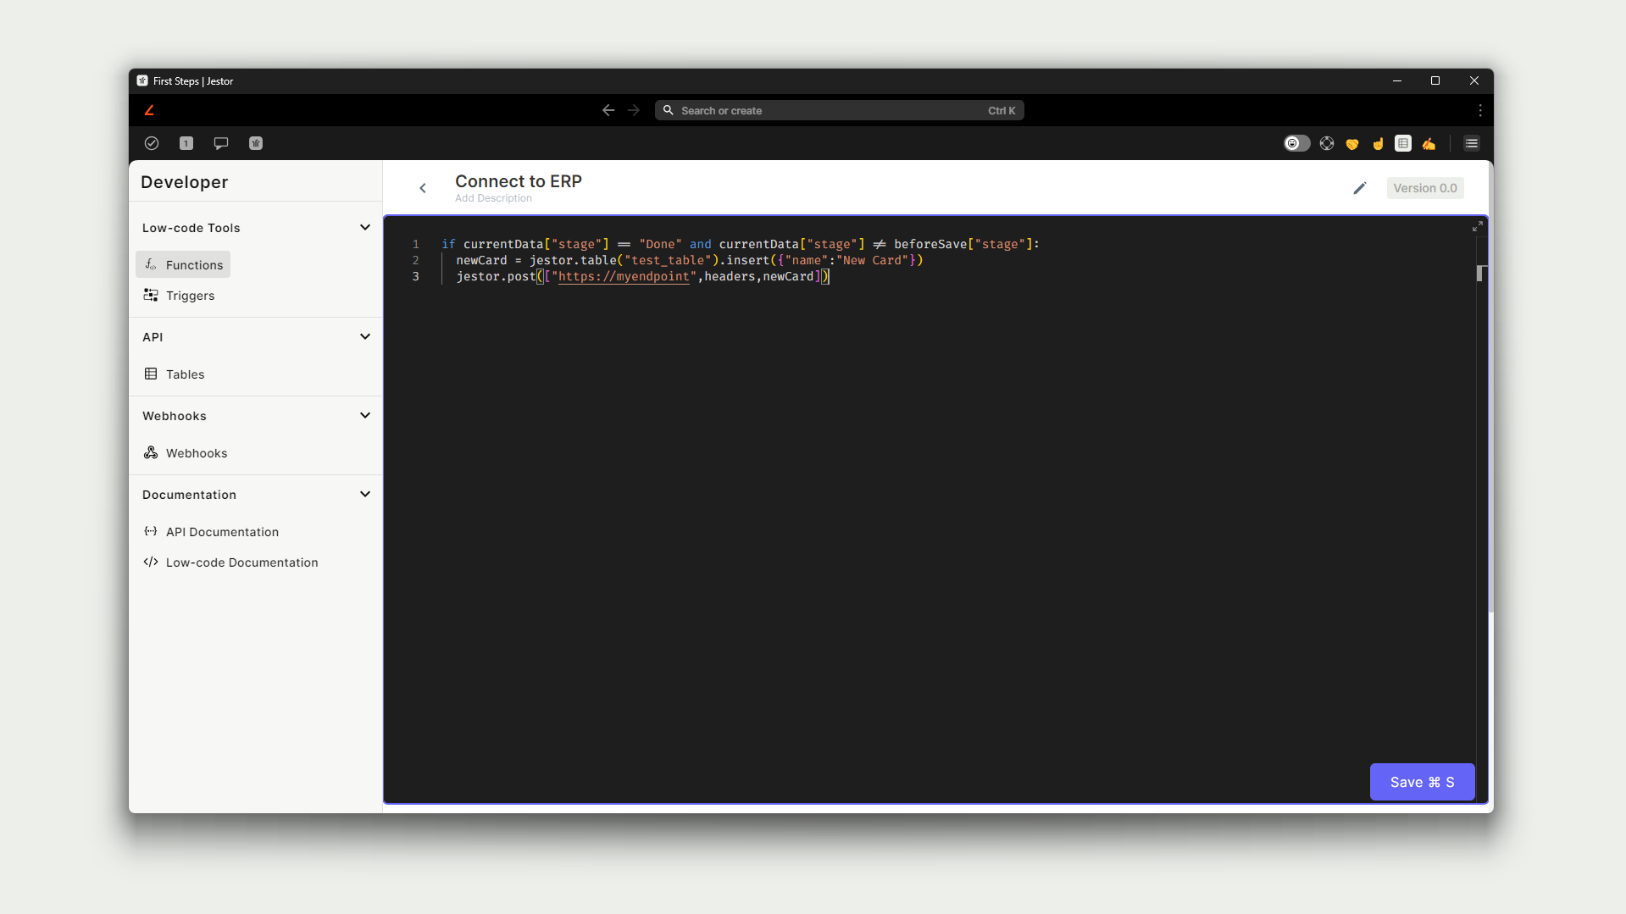1626x914 pixels.
Task: Collapse the Low-code Tools section
Action: coord(365,227)
